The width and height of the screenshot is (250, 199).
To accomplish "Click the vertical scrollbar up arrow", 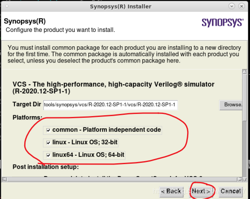I will tap(244, 71).
